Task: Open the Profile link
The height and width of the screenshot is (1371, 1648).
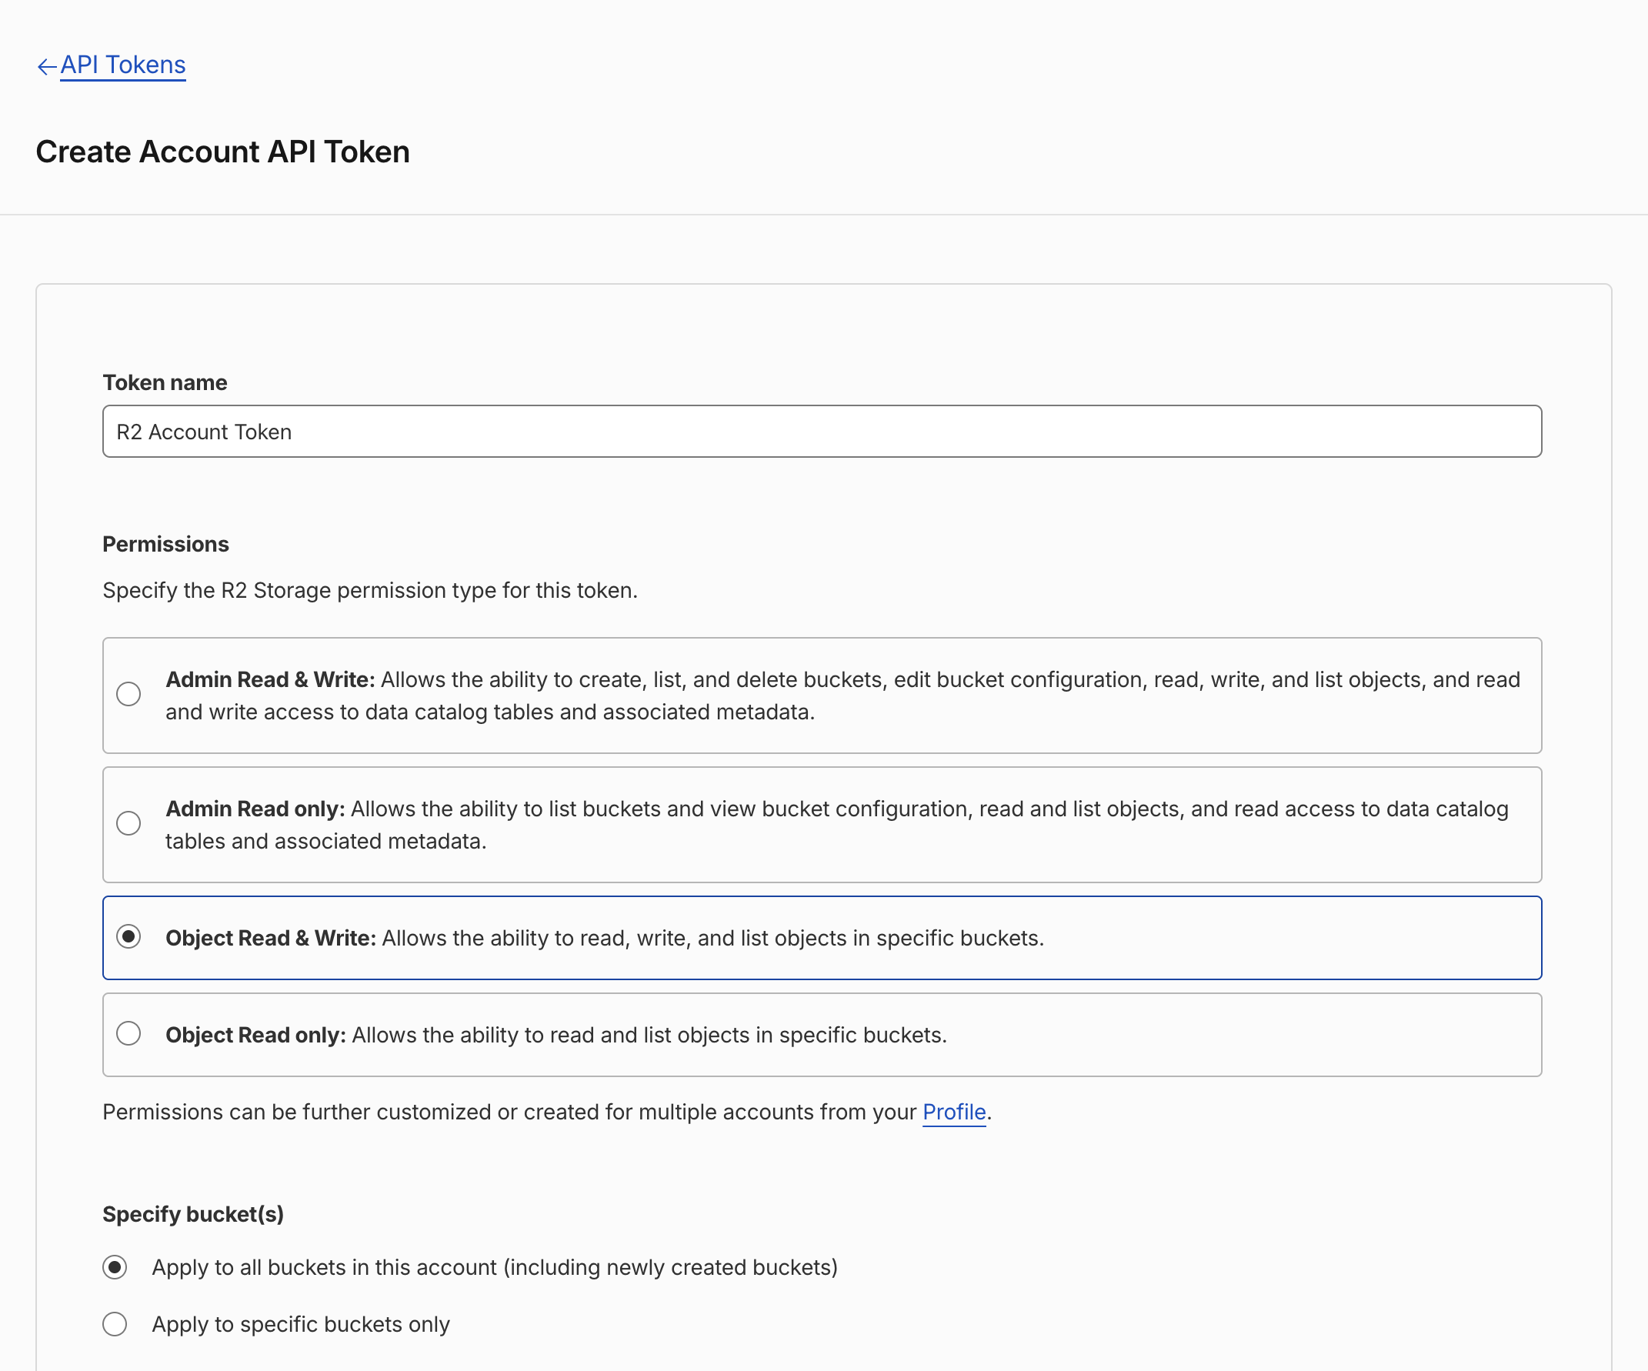Action: [x=953, y=1111]
